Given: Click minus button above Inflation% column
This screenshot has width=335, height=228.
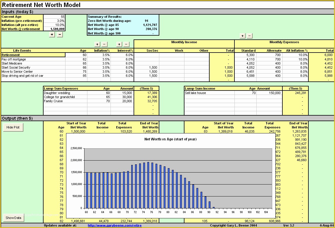Looking at the screenshot, I should [x=104, y=44].
